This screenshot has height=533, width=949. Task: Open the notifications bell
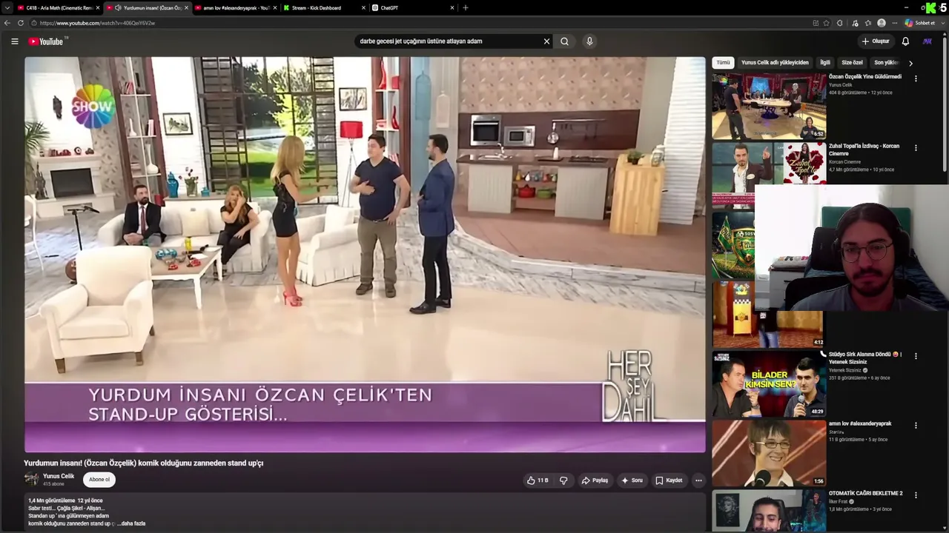905,41
